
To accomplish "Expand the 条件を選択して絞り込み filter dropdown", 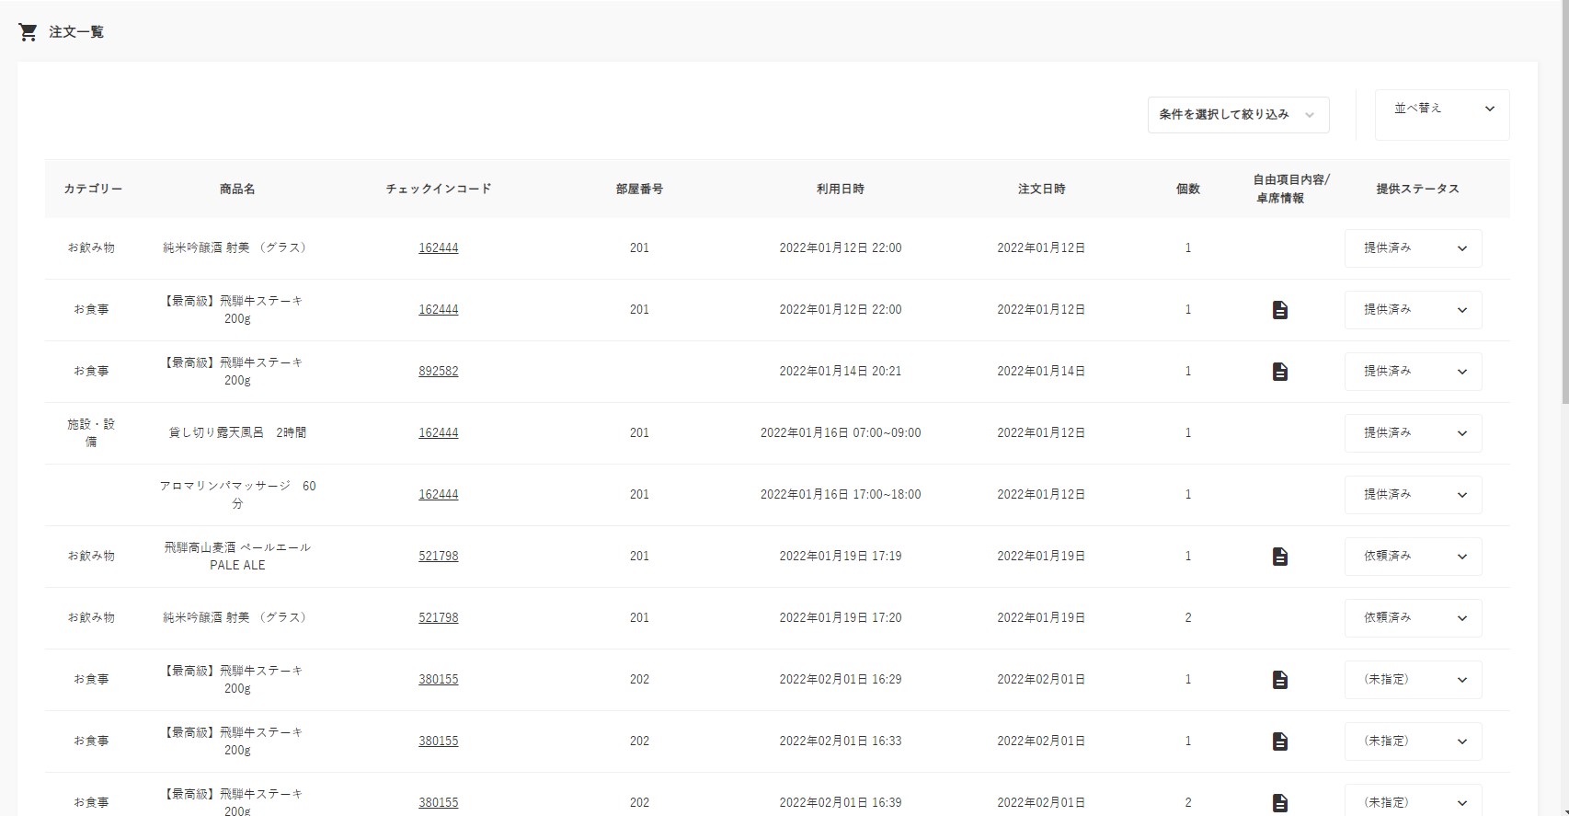I will click(x=1237, y=115).
